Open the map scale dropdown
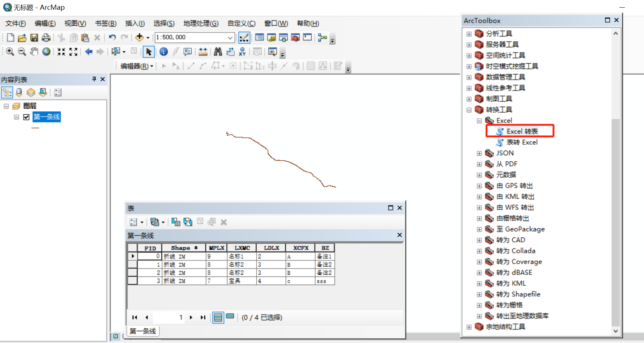The image size is (644, 343). tap(230, 38)
